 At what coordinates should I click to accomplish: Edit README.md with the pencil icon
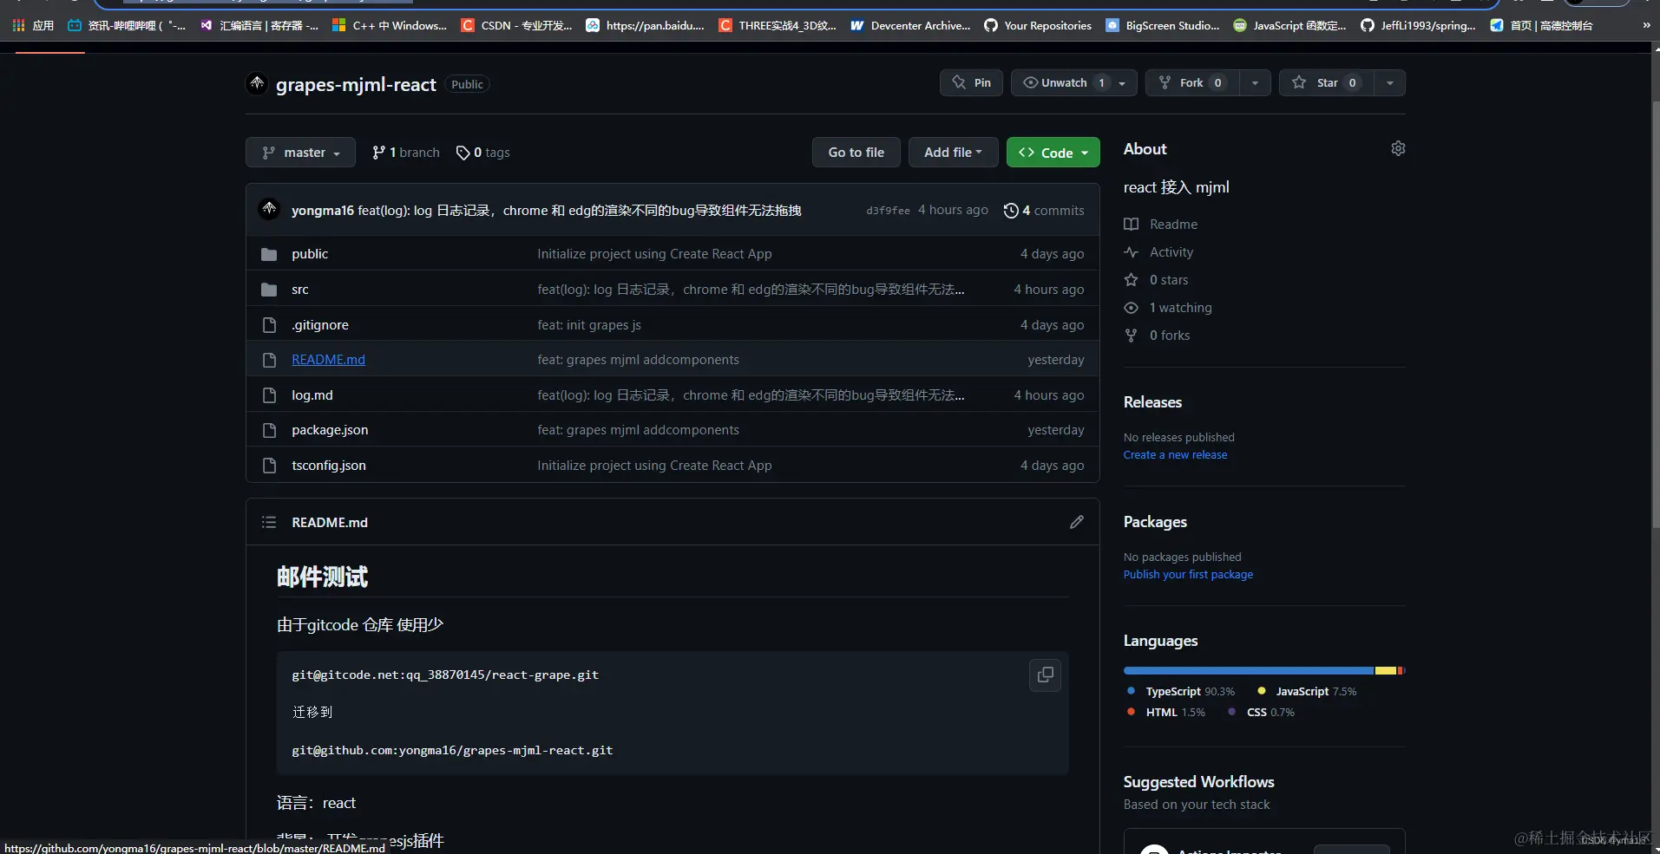(x=1077, y=522)
